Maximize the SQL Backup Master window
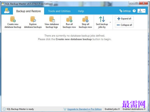 (x=137, y=3)
